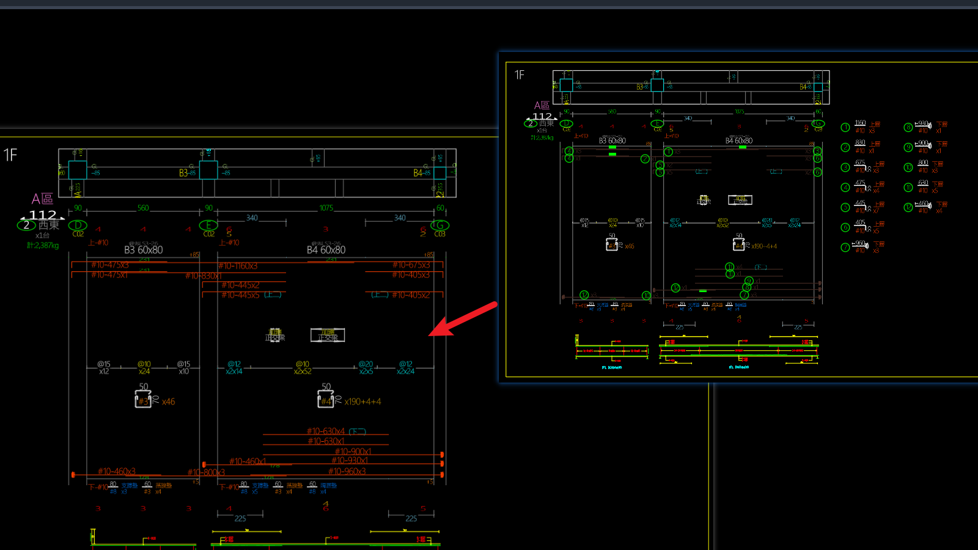The image size is (978, 550).
Task: Select the #10-460x3 rebar label
Action: (117, 471)
